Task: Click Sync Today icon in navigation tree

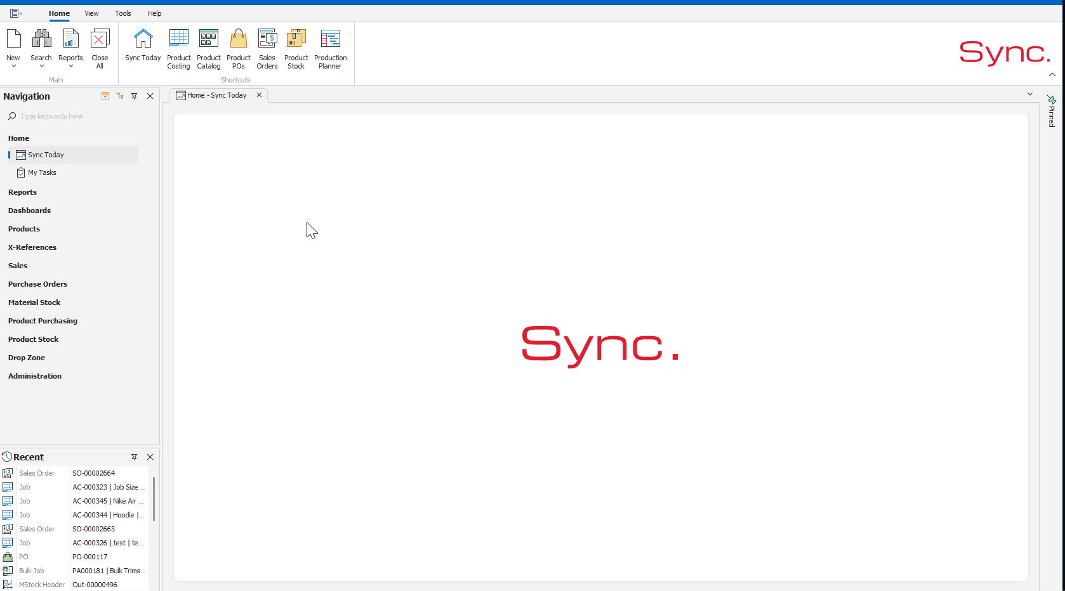Action: coord(21,155)
